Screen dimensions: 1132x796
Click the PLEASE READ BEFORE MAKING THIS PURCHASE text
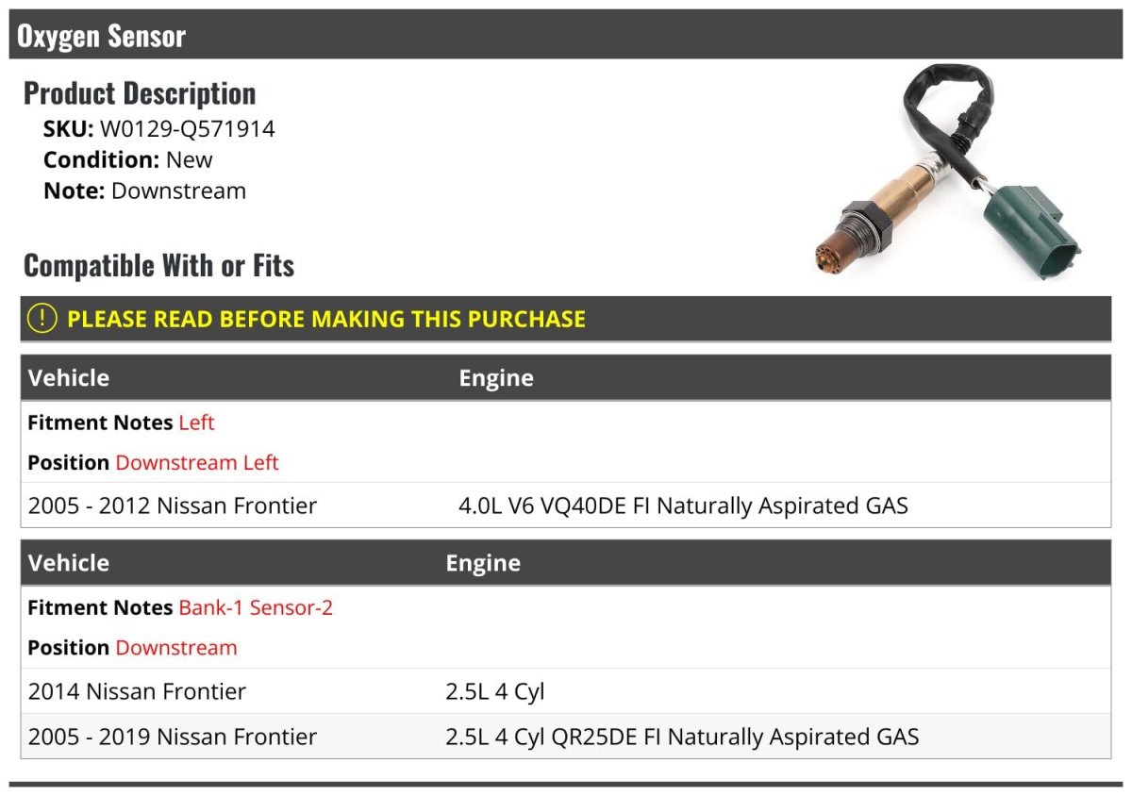pos(325,319)
